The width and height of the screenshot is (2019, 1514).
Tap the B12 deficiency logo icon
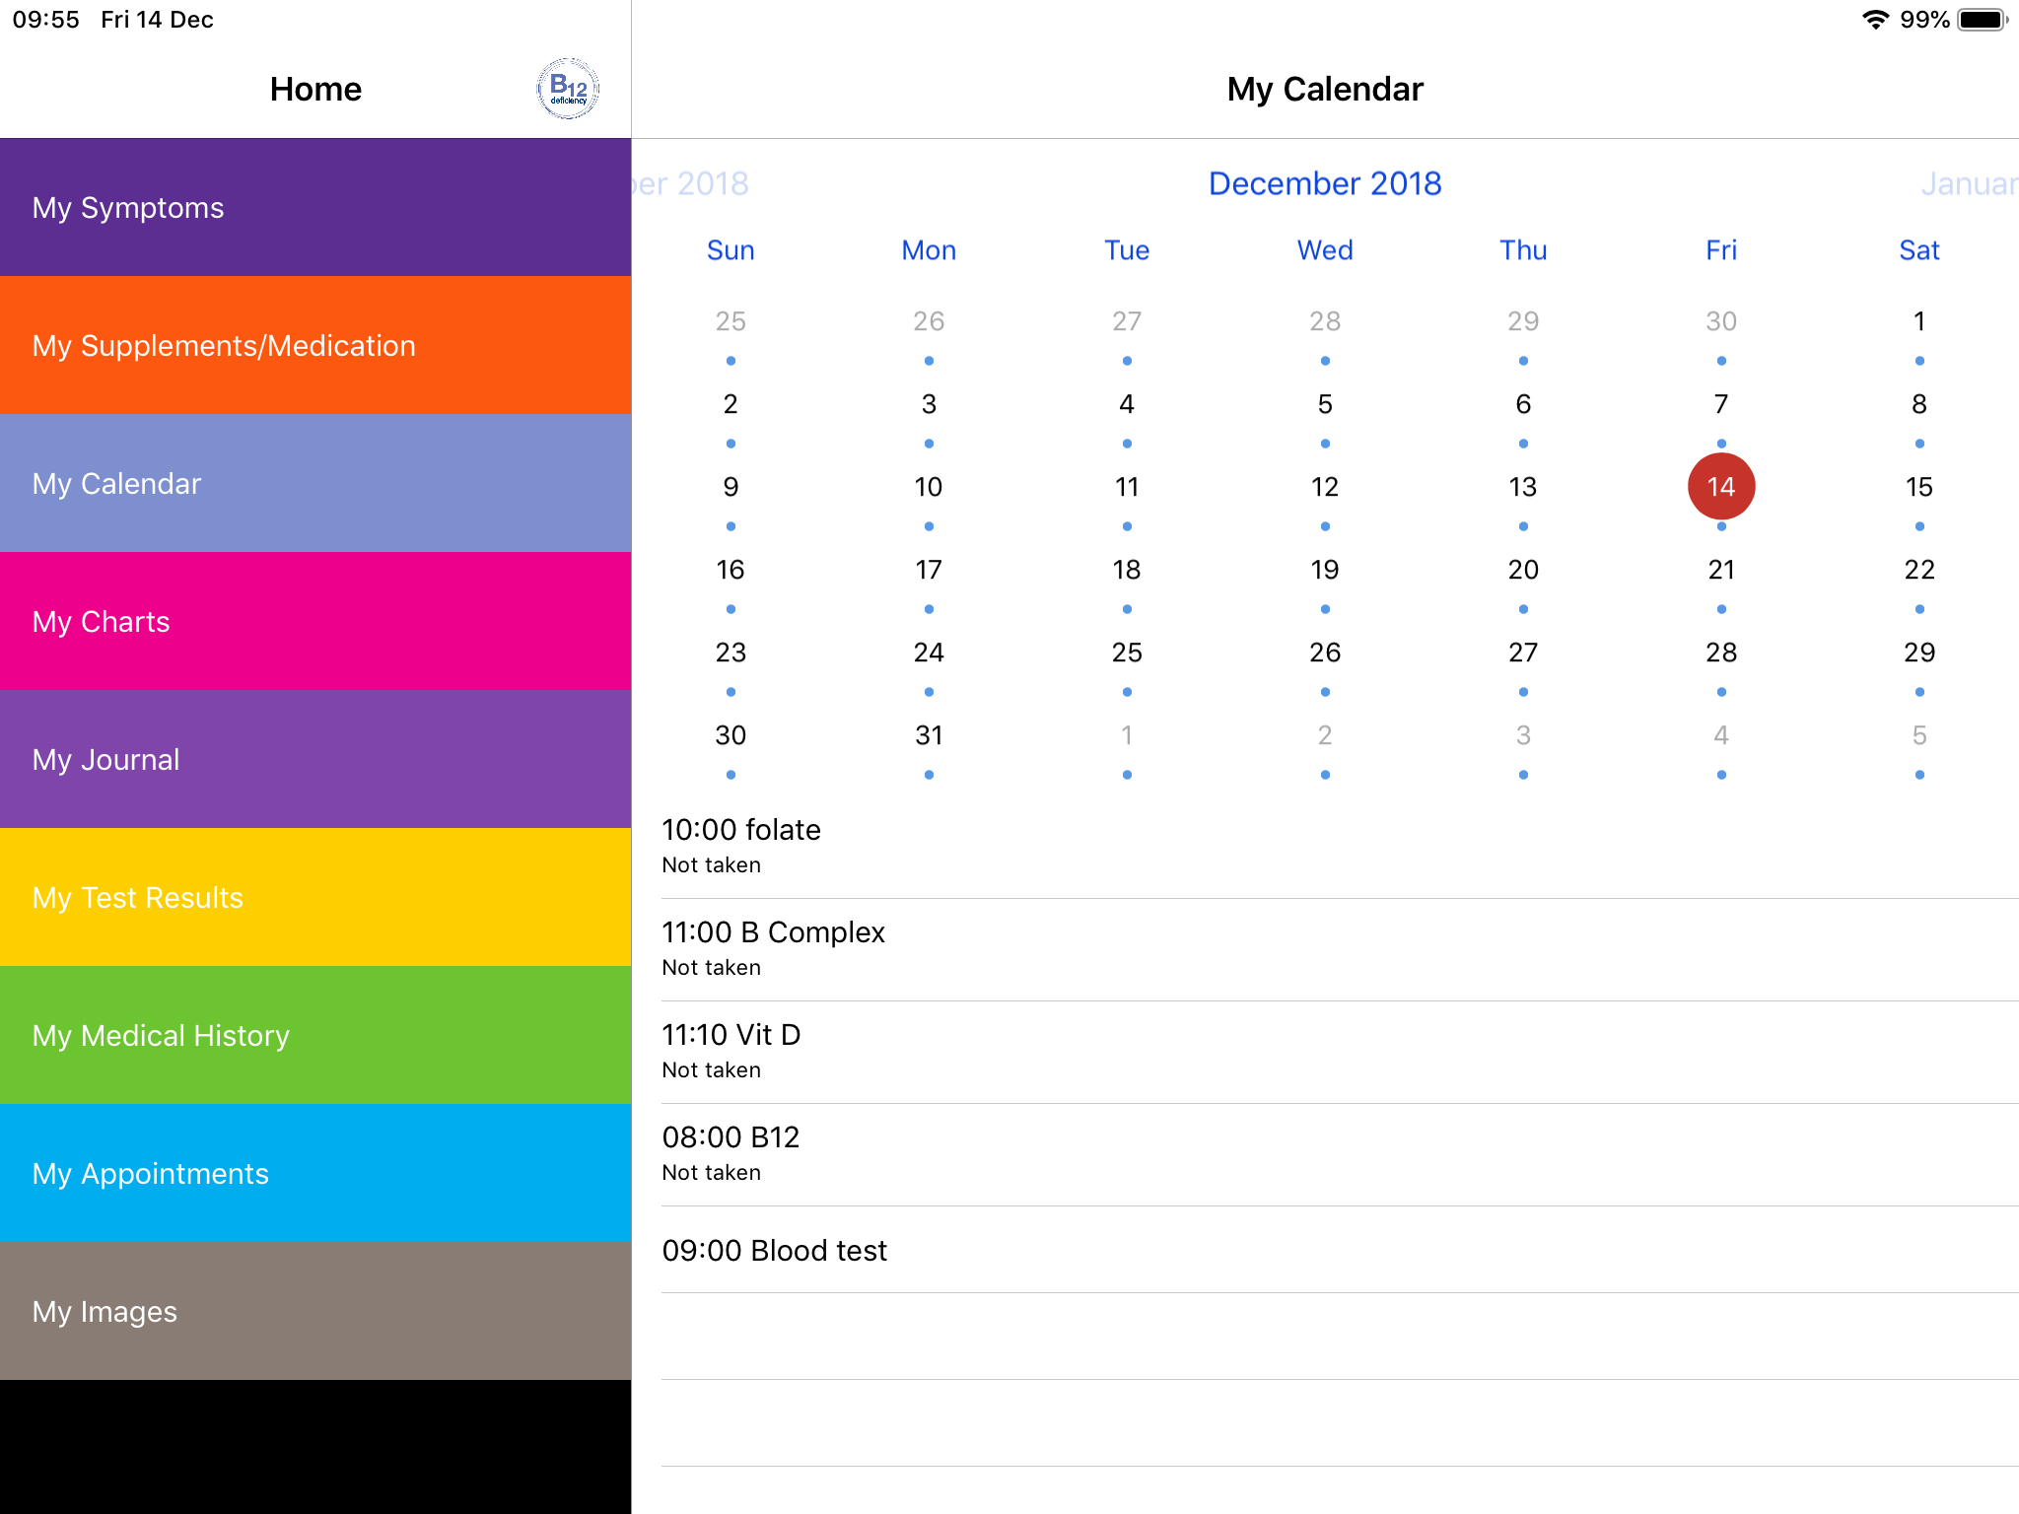coord(569,89)
